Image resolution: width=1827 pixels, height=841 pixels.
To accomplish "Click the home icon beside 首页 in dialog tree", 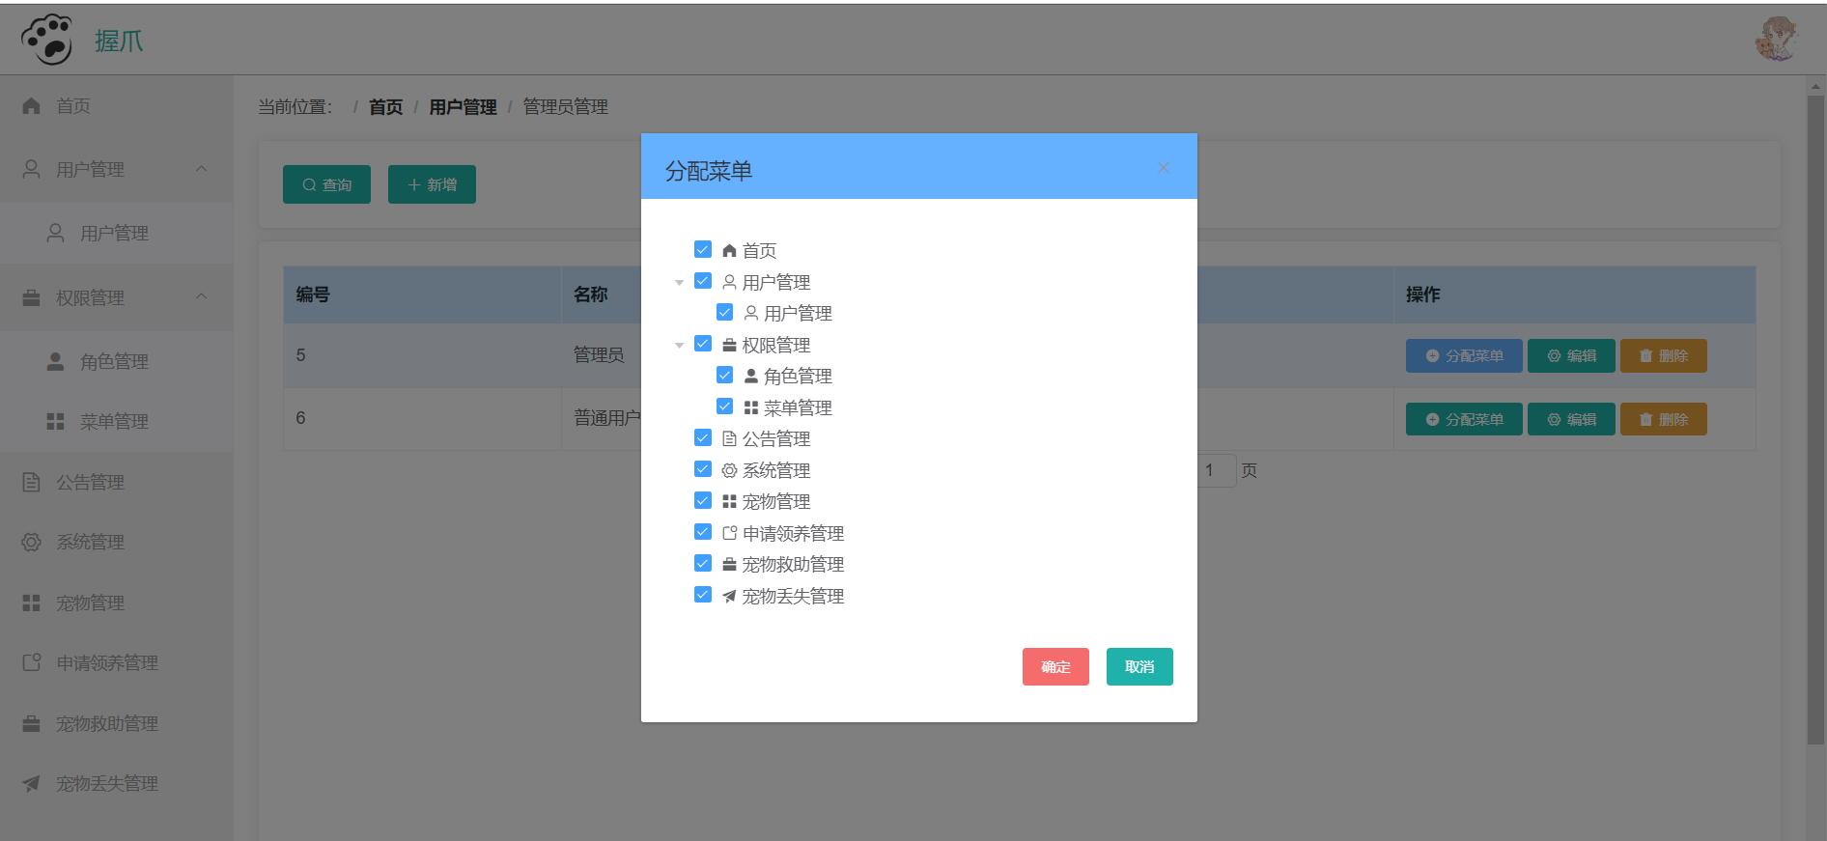I will pyautogui.click(x=729, y=250).
